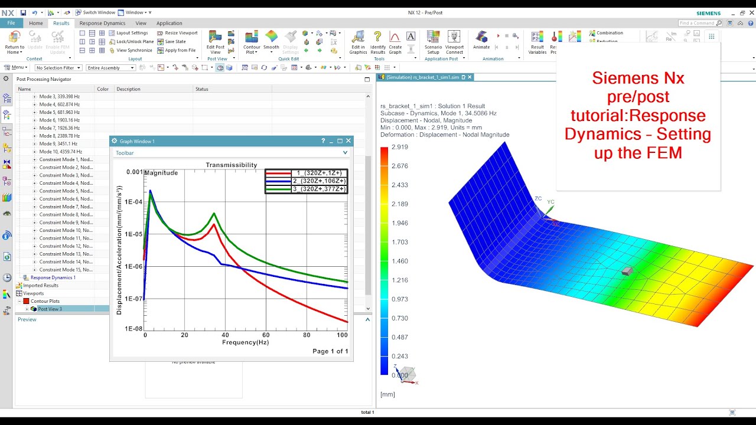Click the Combination tool
The image size is (756, 425).
tap(606, 33)
